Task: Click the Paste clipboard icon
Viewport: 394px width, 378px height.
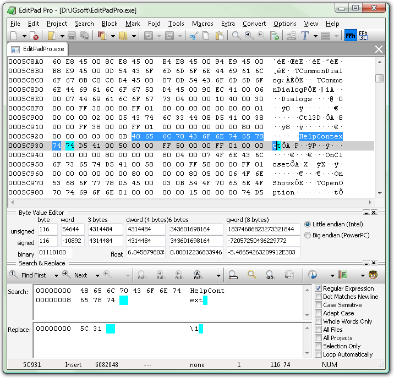Action: (x=220, y=36)
